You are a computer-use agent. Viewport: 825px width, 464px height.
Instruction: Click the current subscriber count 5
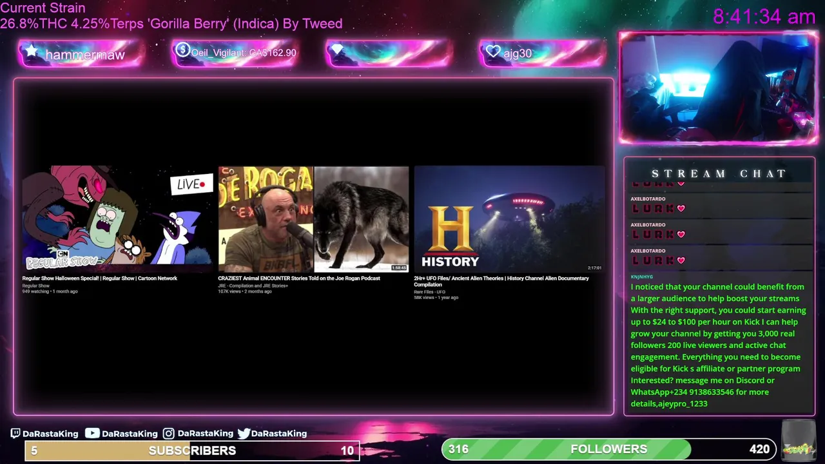point(34,450)
